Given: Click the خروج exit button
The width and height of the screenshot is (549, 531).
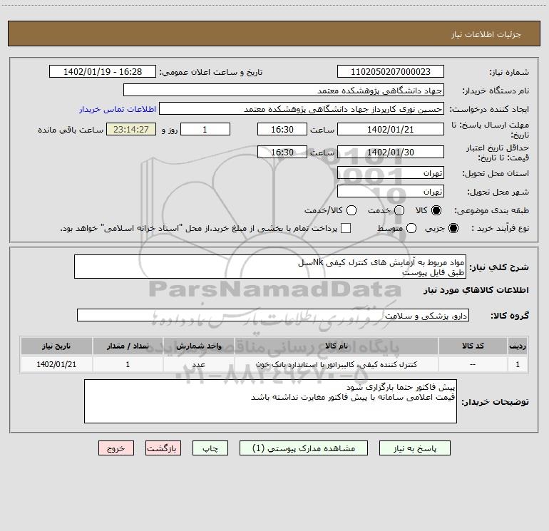Looking at the screenshot, I should (116, 448).
